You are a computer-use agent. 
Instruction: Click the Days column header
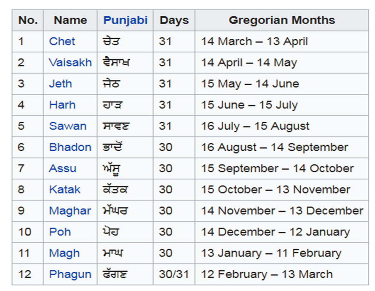tap(174, 20)
